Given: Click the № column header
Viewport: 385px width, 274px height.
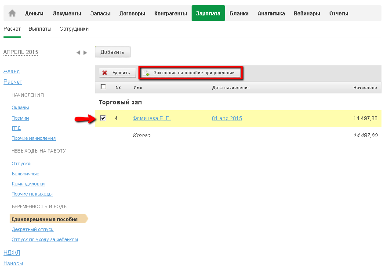Looking at the screenshot, I should [118, 87].
